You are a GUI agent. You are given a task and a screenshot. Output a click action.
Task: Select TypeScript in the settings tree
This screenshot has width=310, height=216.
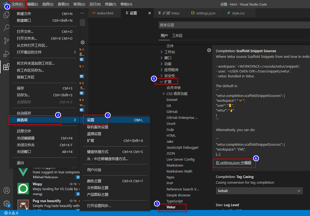tap(174, 201)
